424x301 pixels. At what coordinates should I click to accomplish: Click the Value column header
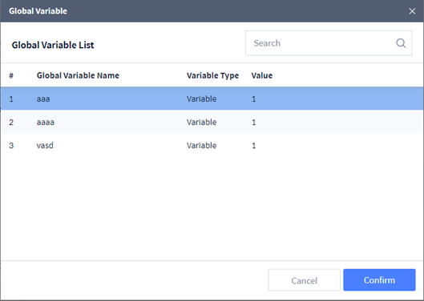tap(262, 75)
